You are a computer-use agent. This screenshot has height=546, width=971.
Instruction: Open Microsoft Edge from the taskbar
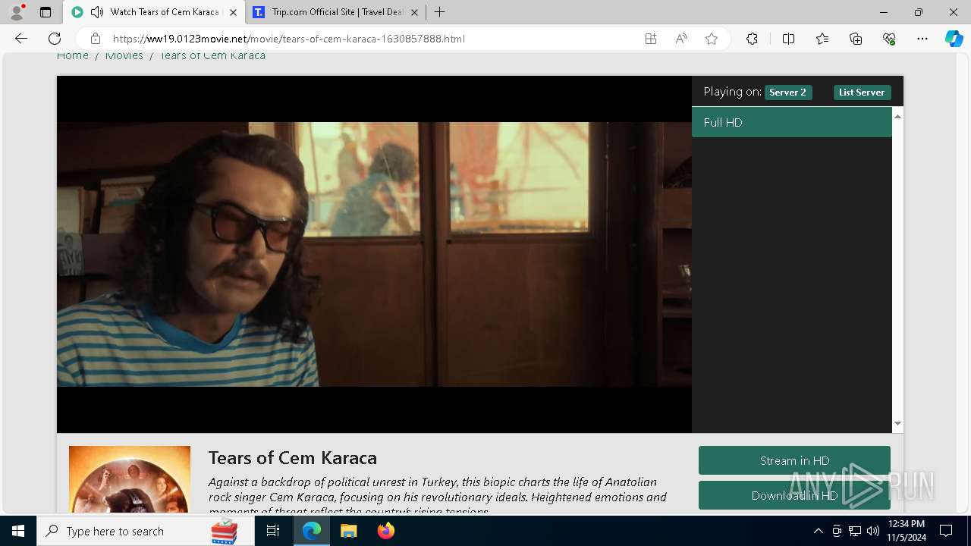[312, 531]
